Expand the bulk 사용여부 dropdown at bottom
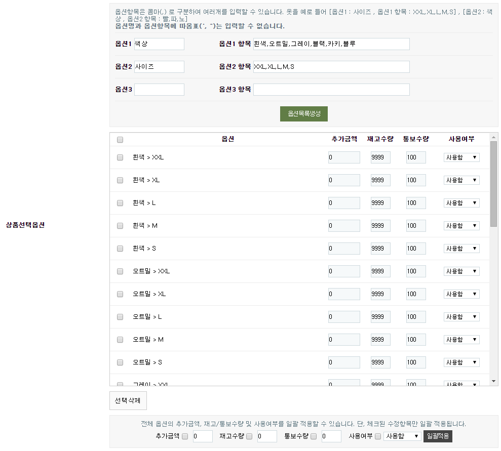 pos(402,436)
